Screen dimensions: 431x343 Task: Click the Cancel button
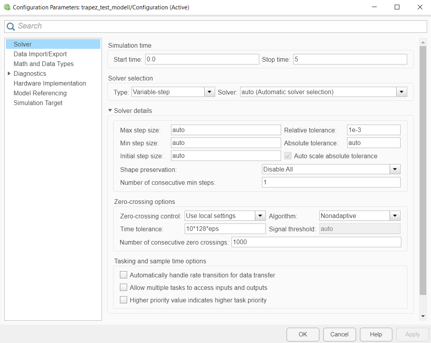(339, 334)
